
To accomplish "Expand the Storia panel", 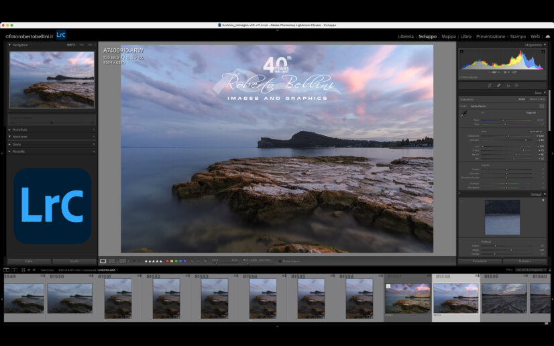I will 9,144.
